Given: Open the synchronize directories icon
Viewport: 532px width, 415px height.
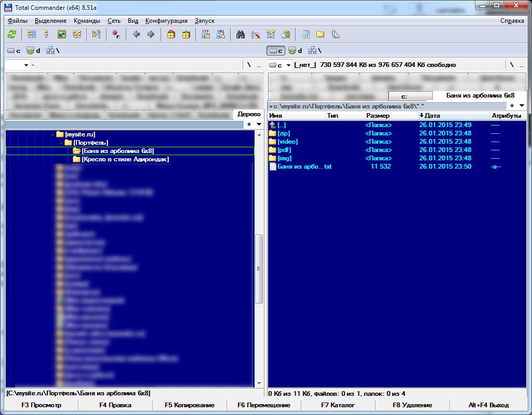Looking at the screenshot, I should 271,34.
